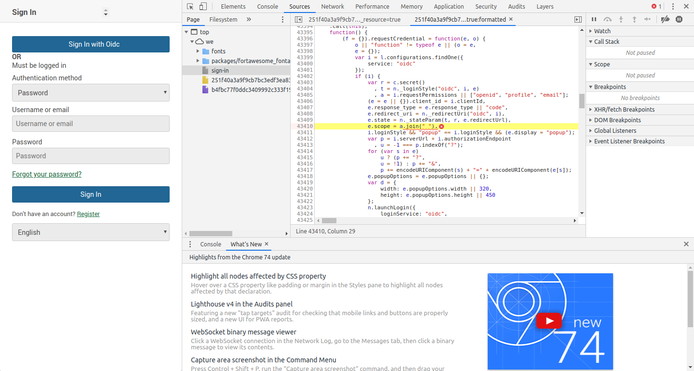The image size is (694, 371).
Task: Click the 'Forgot your password?' link
Action: 47,174
